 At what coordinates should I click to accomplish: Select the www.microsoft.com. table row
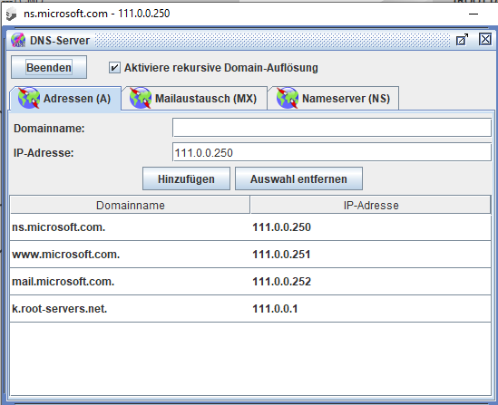(x=250, y=255)
